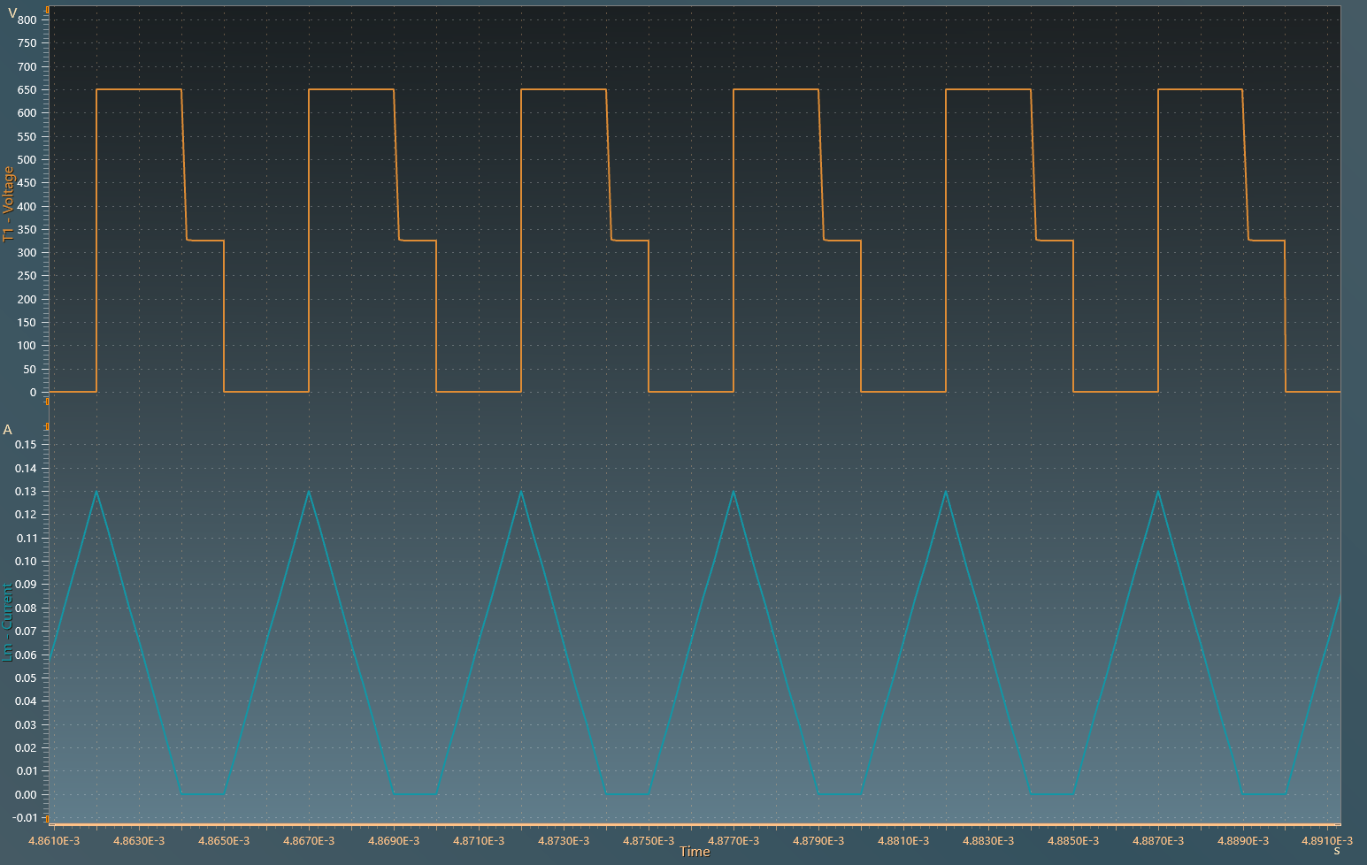The image size is (1367, 865).
Task: Click the 650 tick on voltage axis
Action: point(27,90)
